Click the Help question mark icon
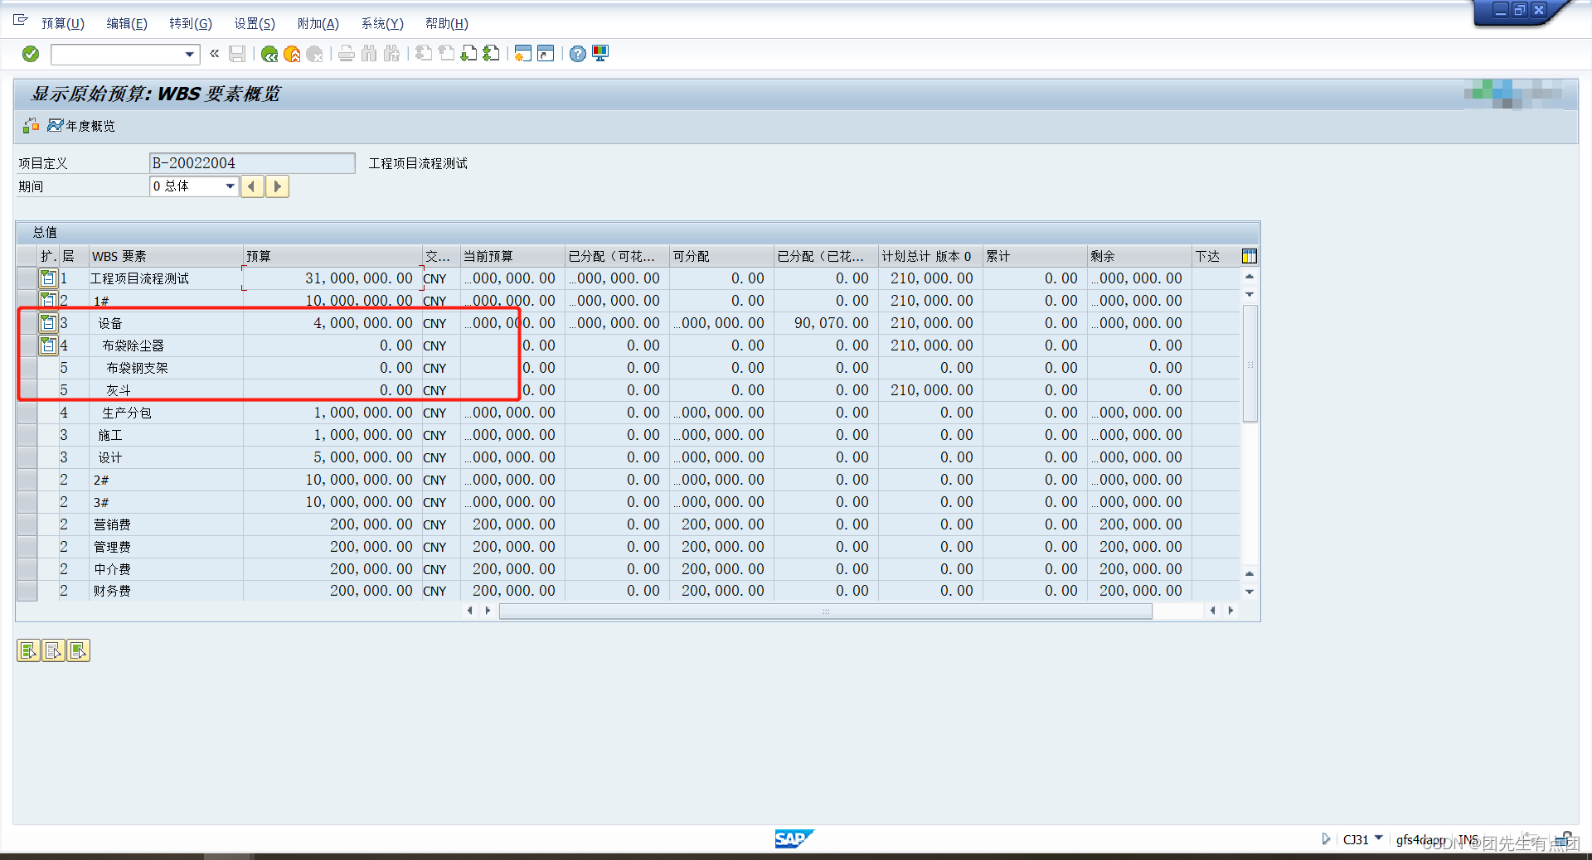The image size is (1592, 860). coord(576,54)
